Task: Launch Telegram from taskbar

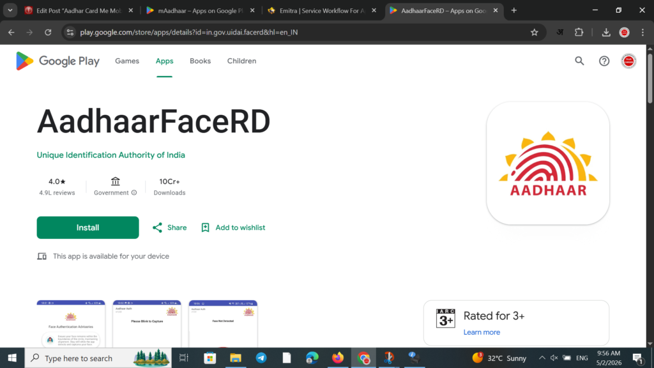Action: (x=261, y=358)
